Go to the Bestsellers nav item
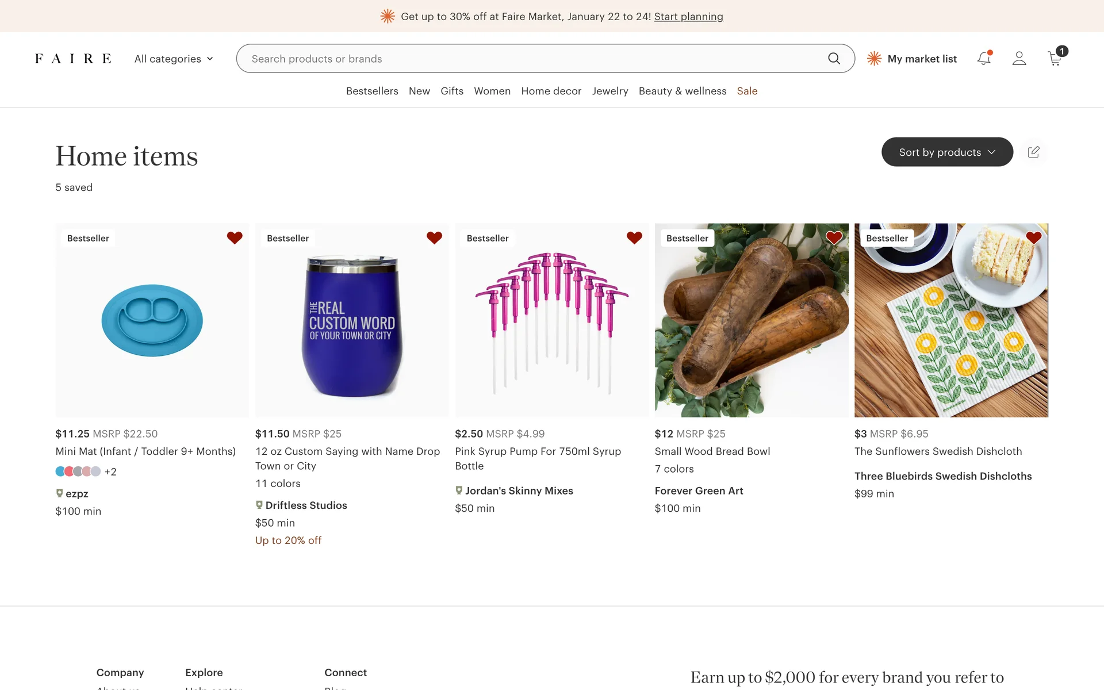Screen dimensions: 1104x690 (372, 91)
